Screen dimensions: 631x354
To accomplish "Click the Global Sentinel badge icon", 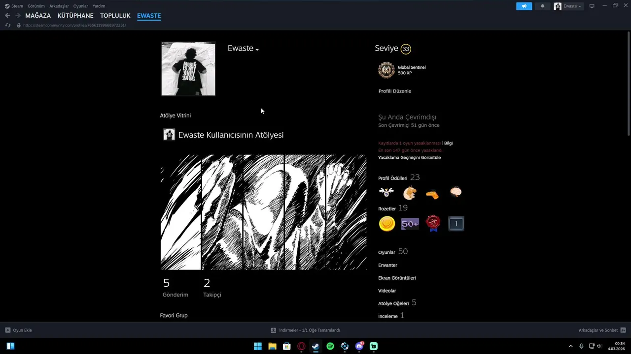I will (x=386, y=70).
